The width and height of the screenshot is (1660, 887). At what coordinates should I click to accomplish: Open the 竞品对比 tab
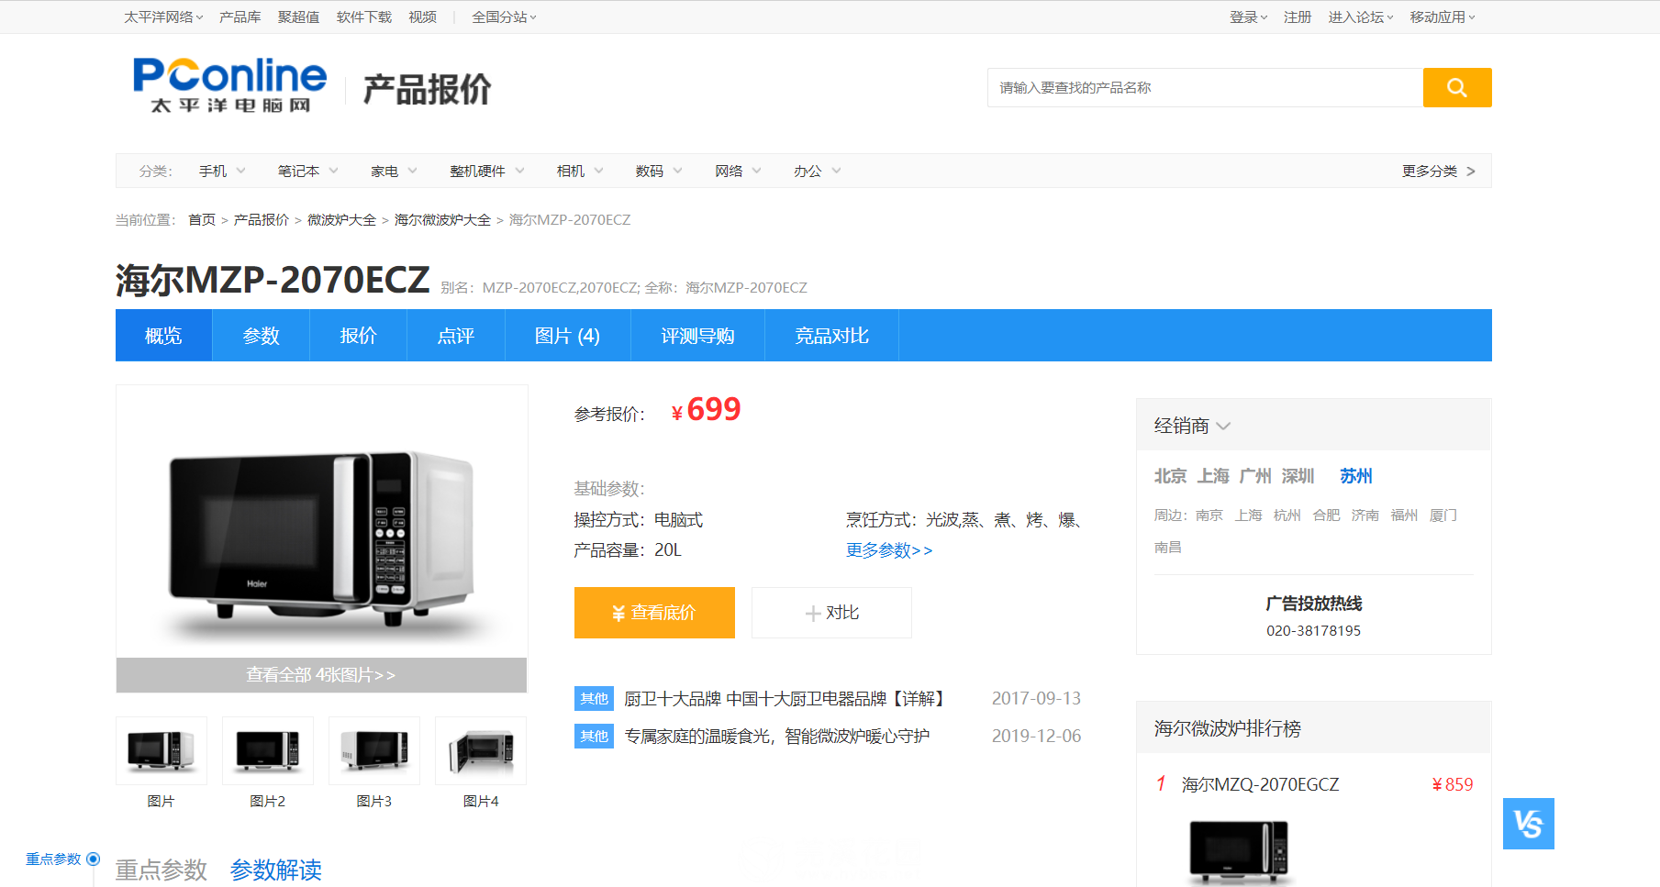pyautogui.click(x=831, y=336)
